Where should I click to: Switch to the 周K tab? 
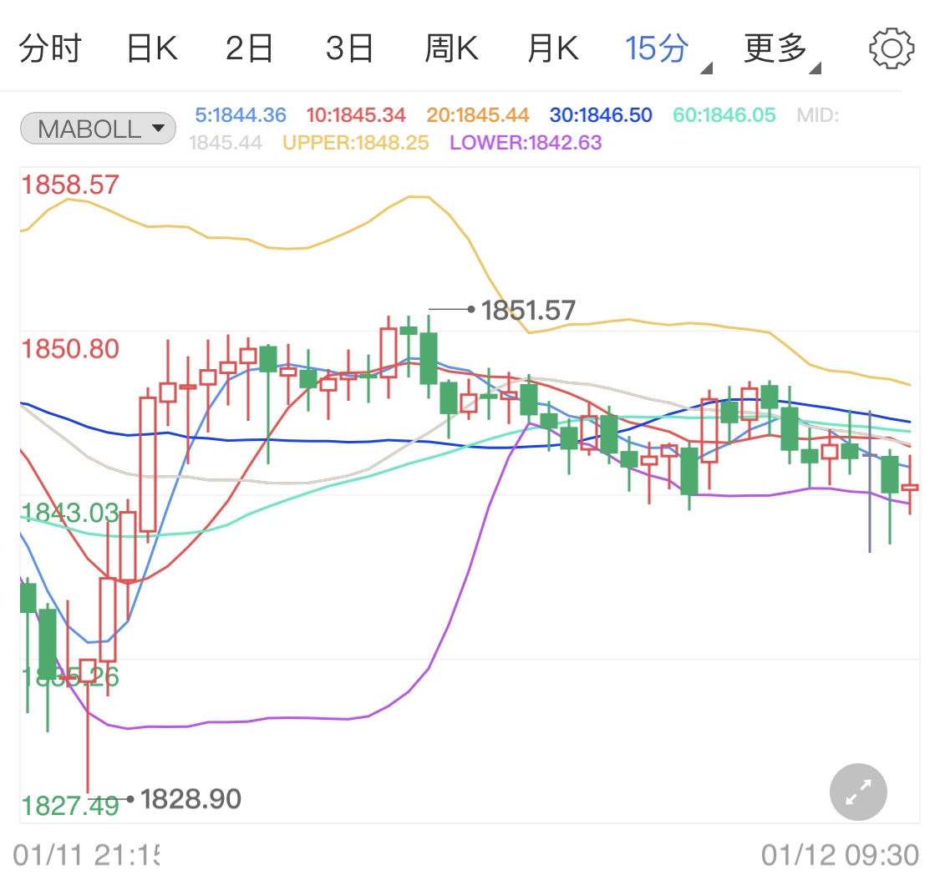click(451, 48)
